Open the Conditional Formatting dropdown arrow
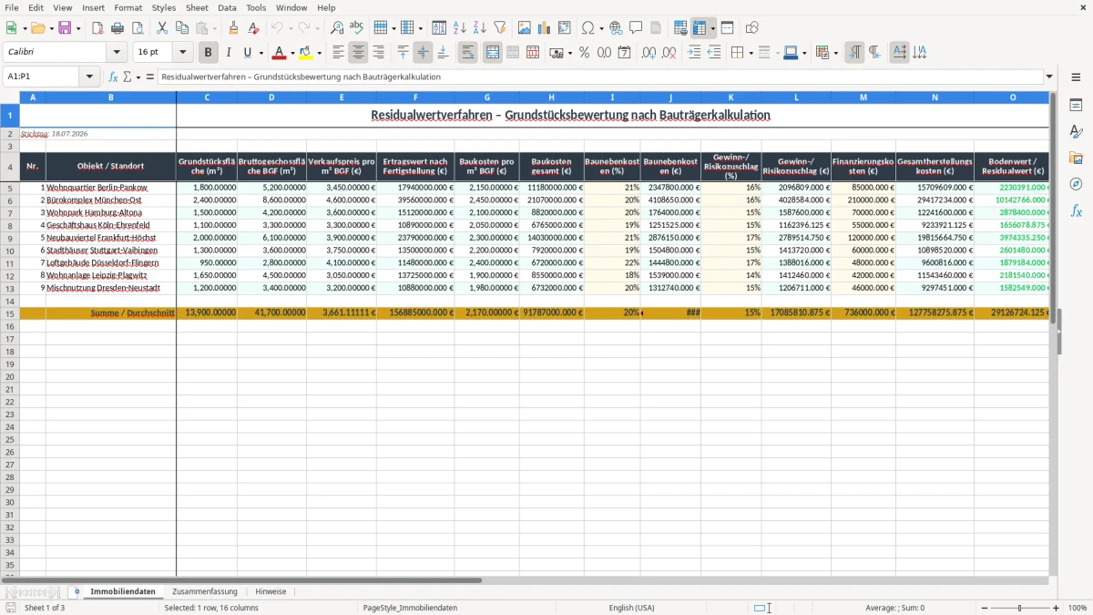The image size is (1093, 615). pyautogui.click(x=835, y=53)
